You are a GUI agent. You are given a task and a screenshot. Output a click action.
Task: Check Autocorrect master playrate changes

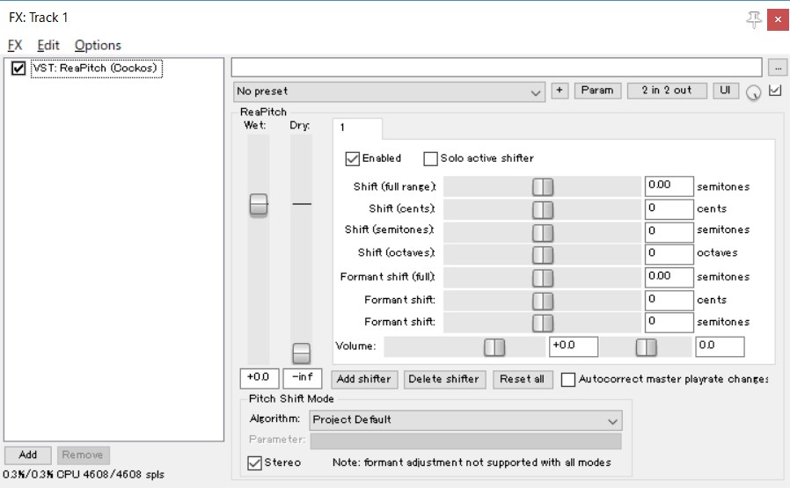click(x=567, y=379)
